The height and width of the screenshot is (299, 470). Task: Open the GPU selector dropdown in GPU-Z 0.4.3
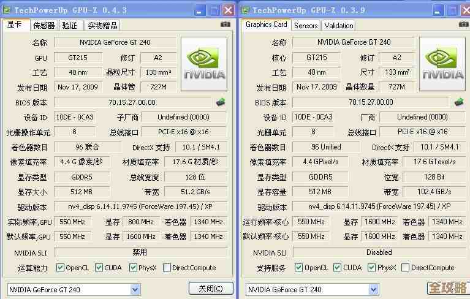(x=135, y=289)
